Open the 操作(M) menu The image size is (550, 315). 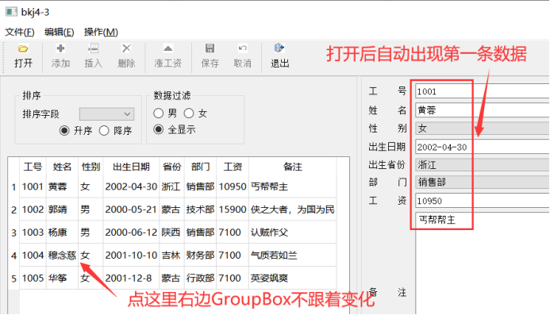click(x=101, y=33)
